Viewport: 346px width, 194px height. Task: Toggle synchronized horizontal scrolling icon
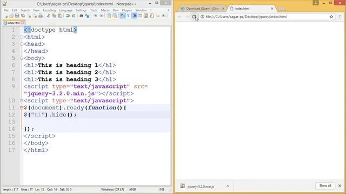(115, 16)
